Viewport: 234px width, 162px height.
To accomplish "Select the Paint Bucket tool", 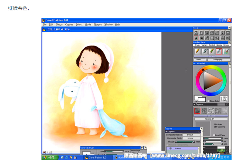I will click(201, 38).
